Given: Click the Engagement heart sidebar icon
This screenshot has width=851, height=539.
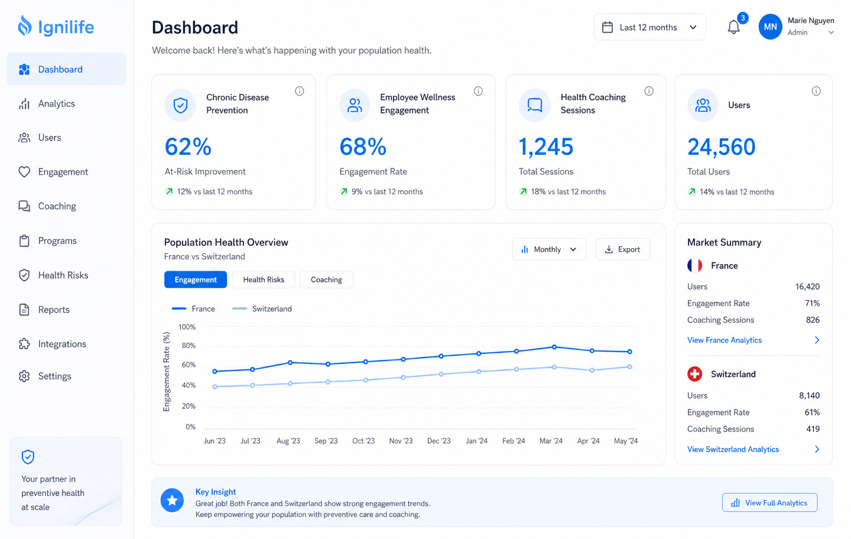Looking at the screenshot, I should (24, 172).
